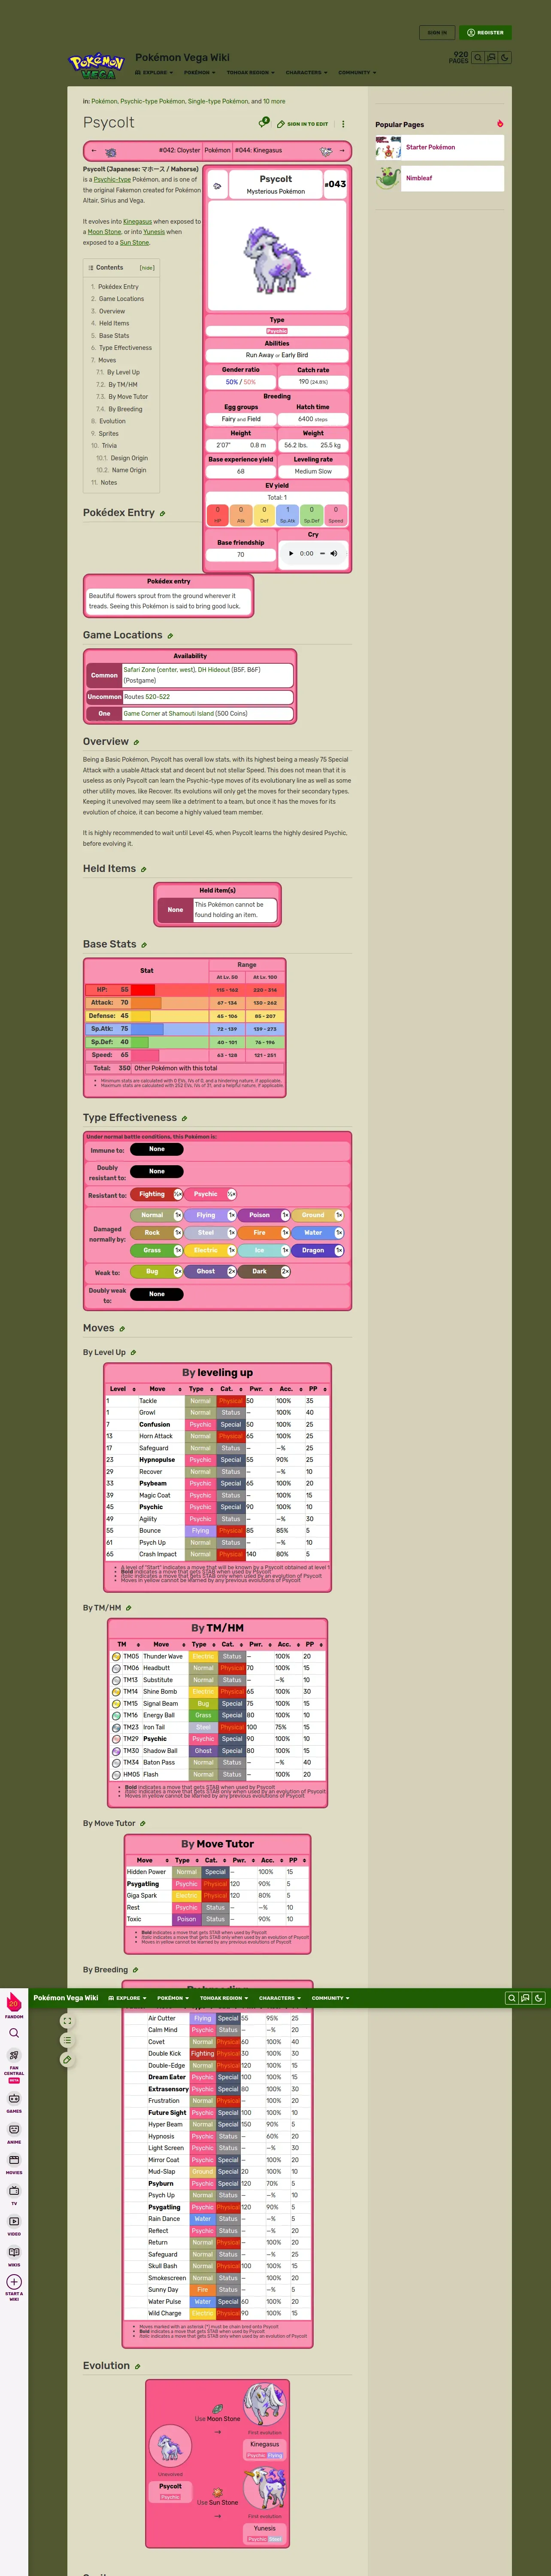Screen dimensions: 551x2576
Task: Click Start a Wiki plus icon
Action: click(14, 2281)
